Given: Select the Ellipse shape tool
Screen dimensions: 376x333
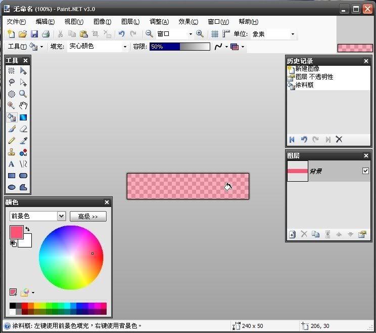Looking at the screenshot, I should click(x=11, y=187).
